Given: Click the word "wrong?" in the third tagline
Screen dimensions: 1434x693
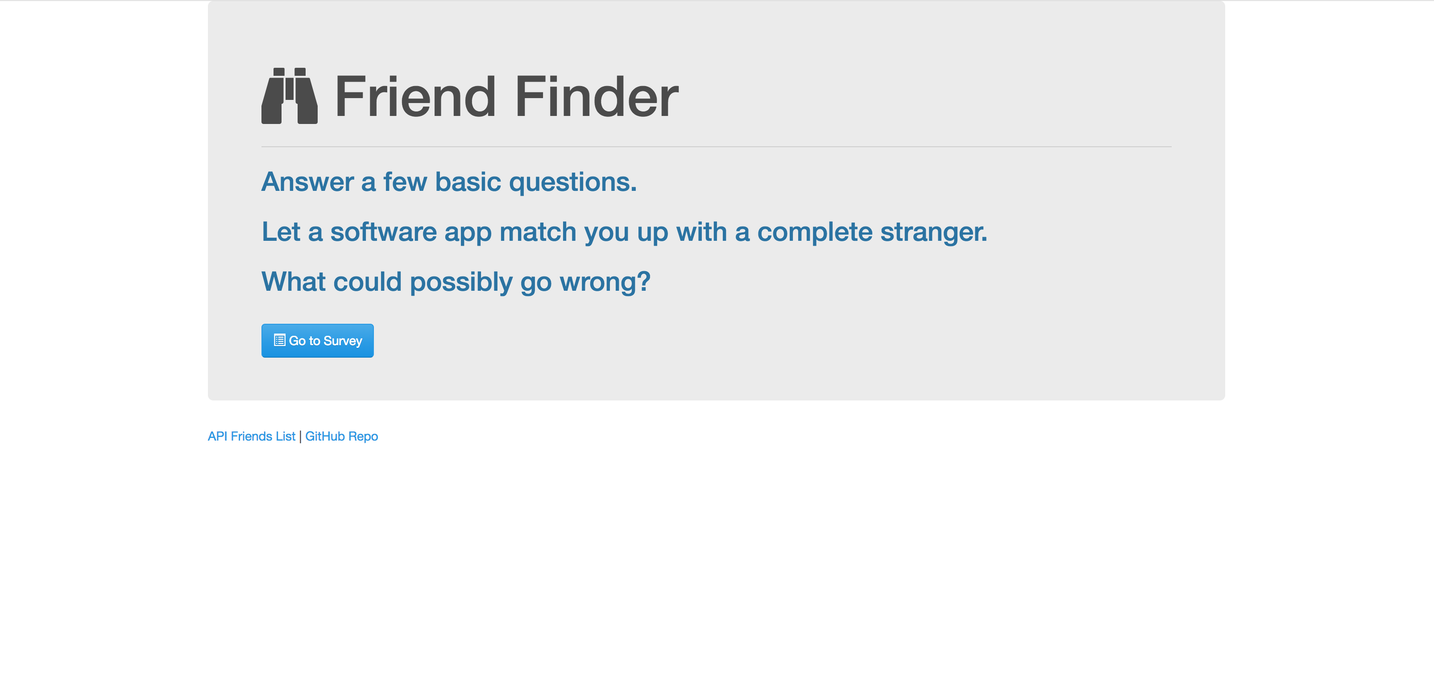Looking at the screenshot, I should (x=605, y=283).
